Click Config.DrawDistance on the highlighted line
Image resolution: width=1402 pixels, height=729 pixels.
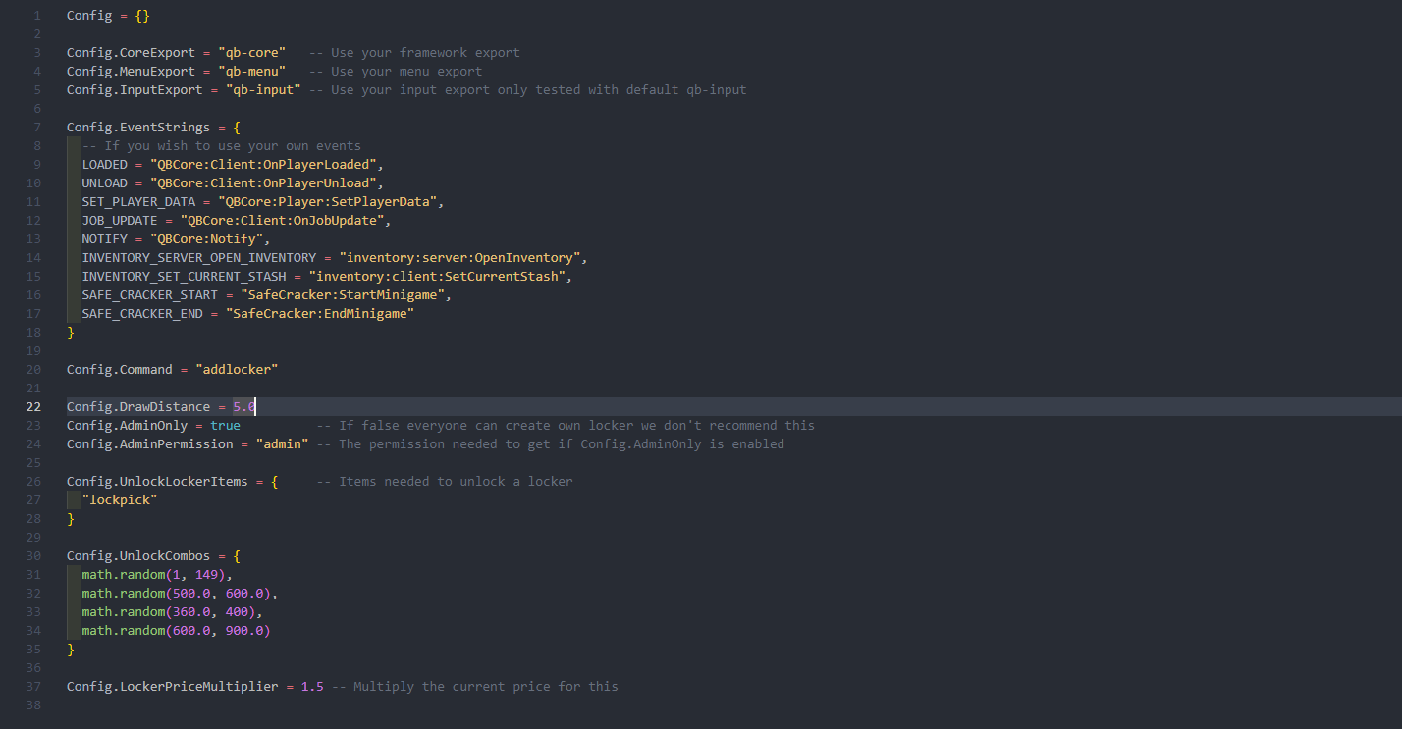pyautogui.click(x=138, y=407)
